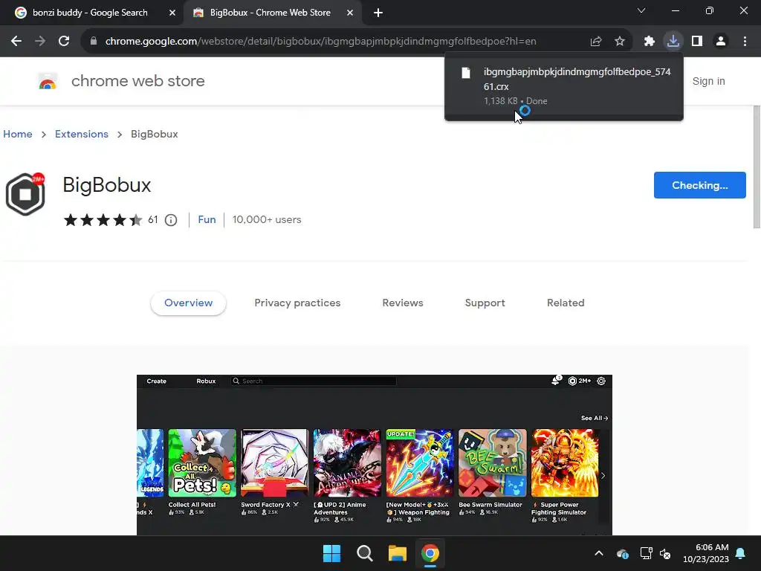Open downloaded .crx file entry
This screenshot has width=761, height=571.
click(564, 86)
